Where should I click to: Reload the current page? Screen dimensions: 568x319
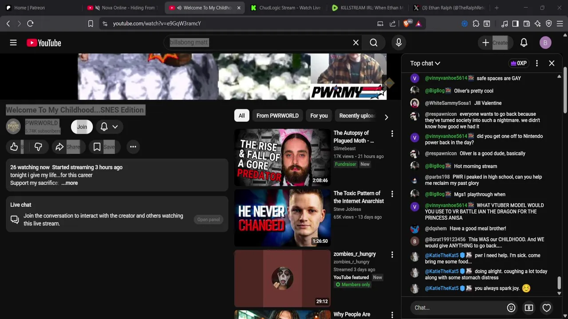coord(30,23)
